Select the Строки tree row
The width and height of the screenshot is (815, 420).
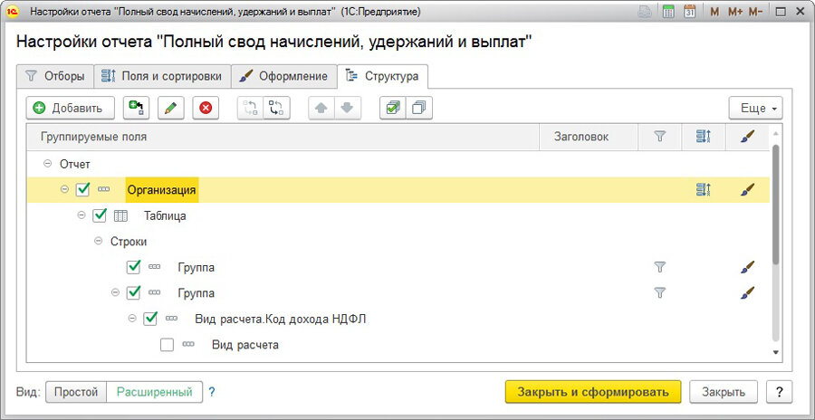click(x=398, y=241)
